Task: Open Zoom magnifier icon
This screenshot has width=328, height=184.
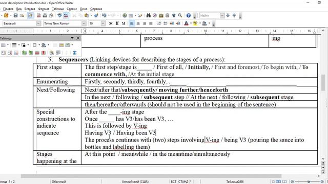Action: 180,15
